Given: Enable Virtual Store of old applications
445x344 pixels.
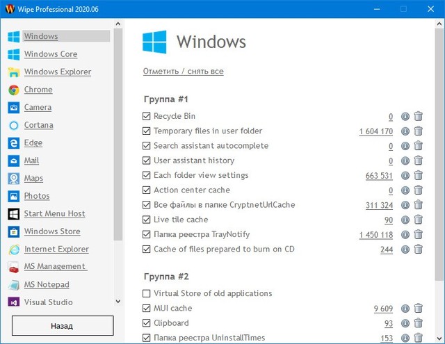Looking at the screenshot, I should click(x=146, y=294).
